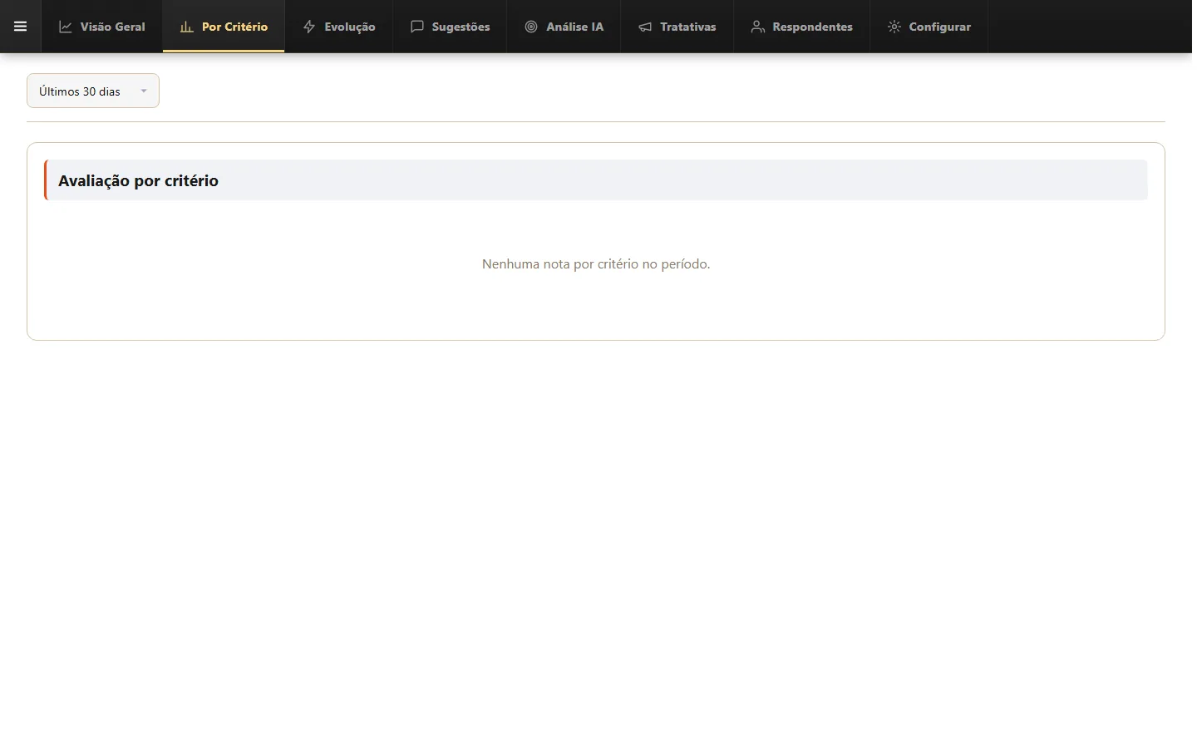Go to the Sugestões tab
The image size is (1197, 748).
tap(450, 27)
